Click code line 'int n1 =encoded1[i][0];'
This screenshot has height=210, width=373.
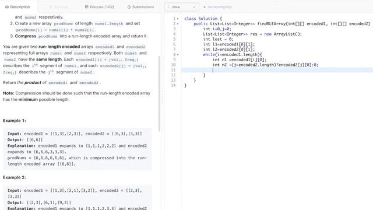(x=240, y=60)
